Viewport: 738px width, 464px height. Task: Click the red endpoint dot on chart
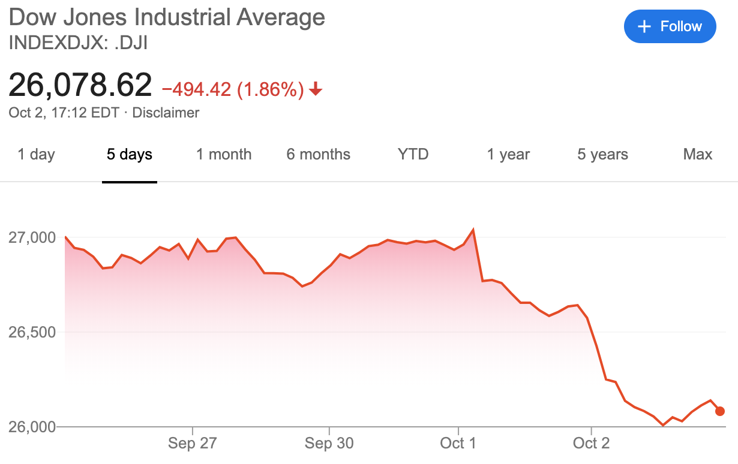pos(720,411)
